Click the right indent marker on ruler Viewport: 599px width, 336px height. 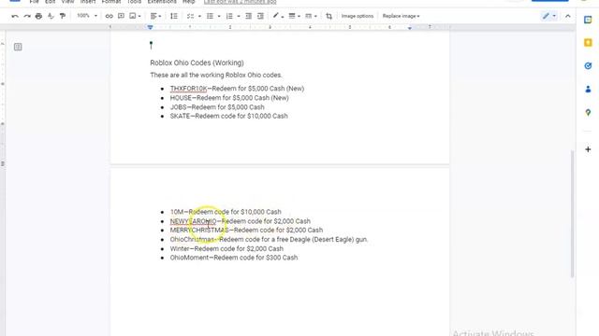[410, 28]
